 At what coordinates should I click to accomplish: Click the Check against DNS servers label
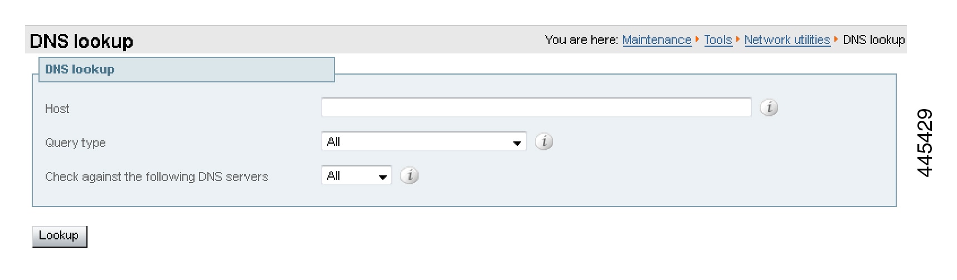(157, 176)
